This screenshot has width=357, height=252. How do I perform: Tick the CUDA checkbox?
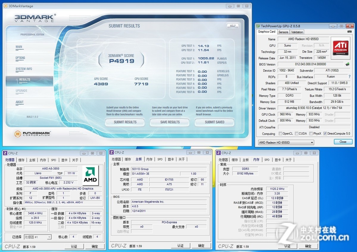point(296,134)
